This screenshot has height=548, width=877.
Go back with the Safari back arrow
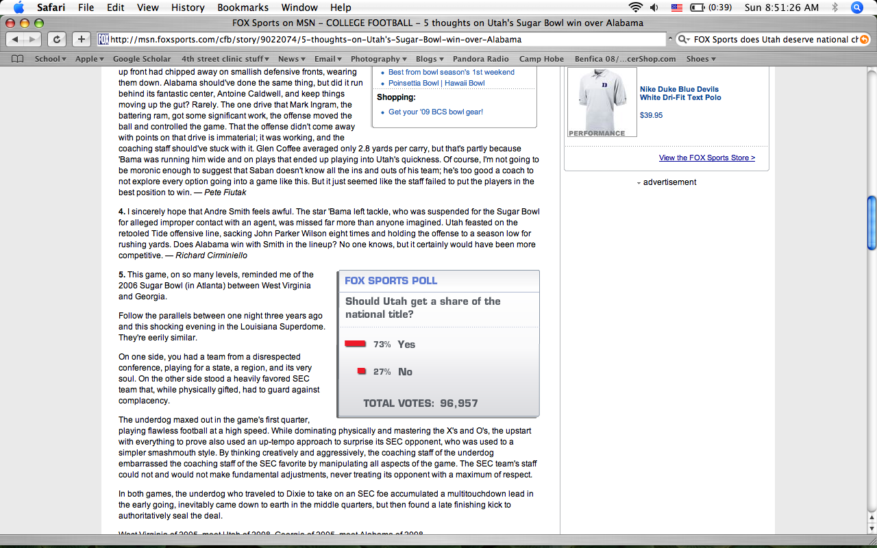coord(16,39)
